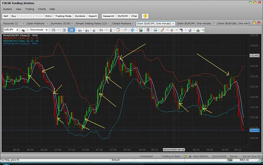Click the green hourglass icon in chart toolbar
The height and width of the screenshot is (165, 263).
click(x=111, y=30)
